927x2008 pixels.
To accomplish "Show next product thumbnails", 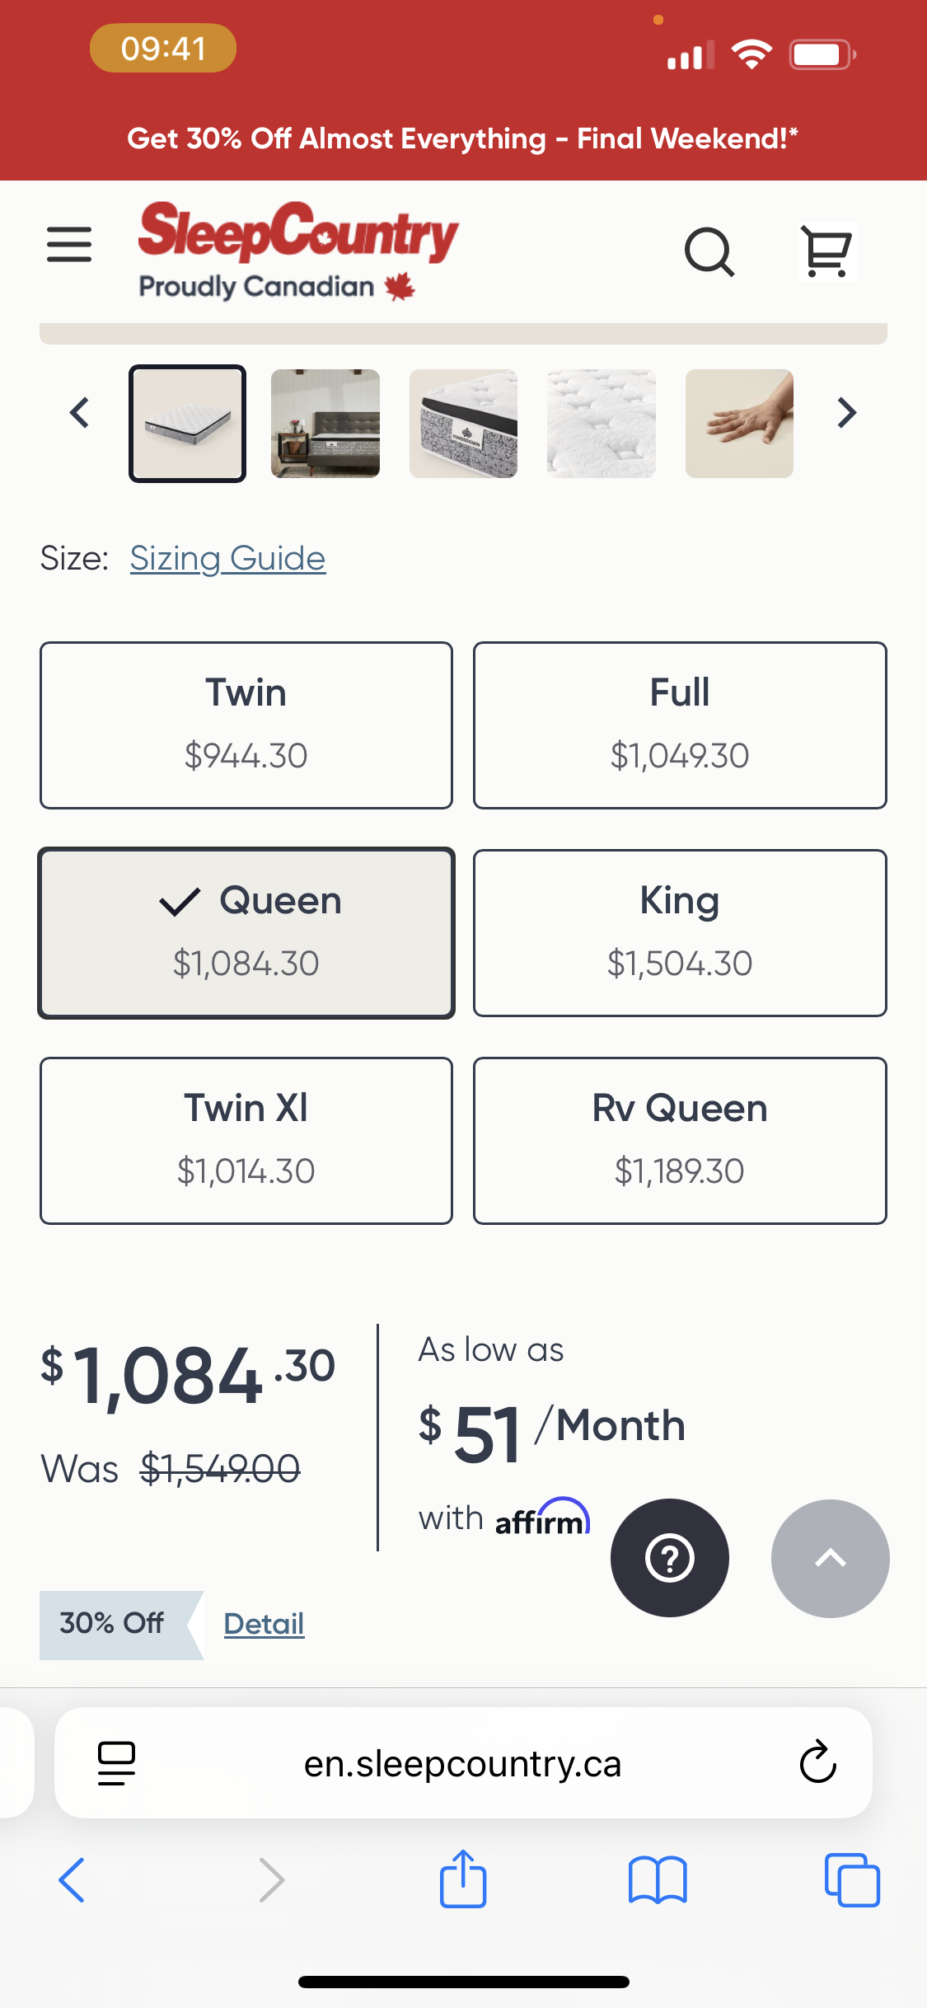I will click(846, 412).
